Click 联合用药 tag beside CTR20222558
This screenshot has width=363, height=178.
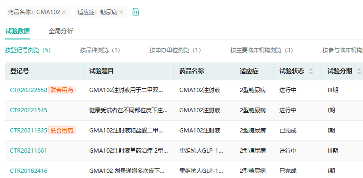62,90
